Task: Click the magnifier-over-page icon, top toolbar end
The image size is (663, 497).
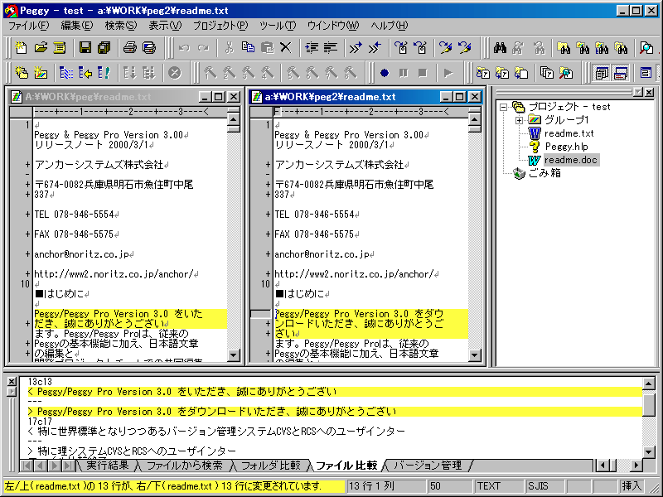Action: [646, 48]
